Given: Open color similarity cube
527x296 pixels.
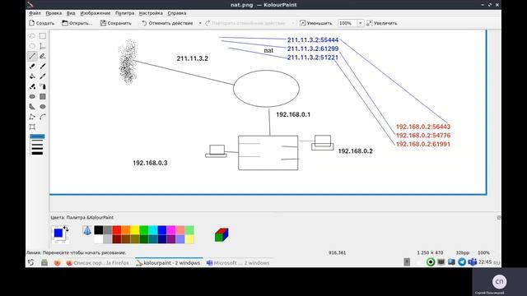Looking at the screenshot, I should pos(222,234).
